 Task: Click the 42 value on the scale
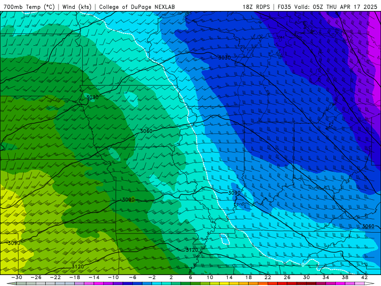click(x=364, y=277)
